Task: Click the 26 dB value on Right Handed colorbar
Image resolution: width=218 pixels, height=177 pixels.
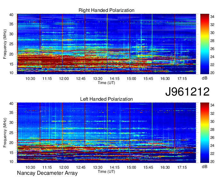Action: (212, 49)
